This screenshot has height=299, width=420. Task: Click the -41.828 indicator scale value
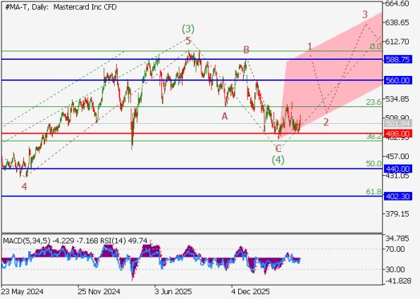click(x=397, y=281)
